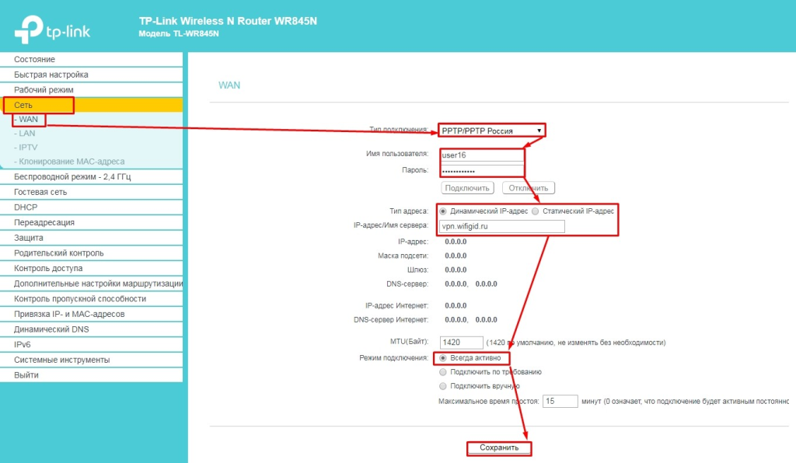Click the server address field vpn.wifigid.ru

click(501, 227)
